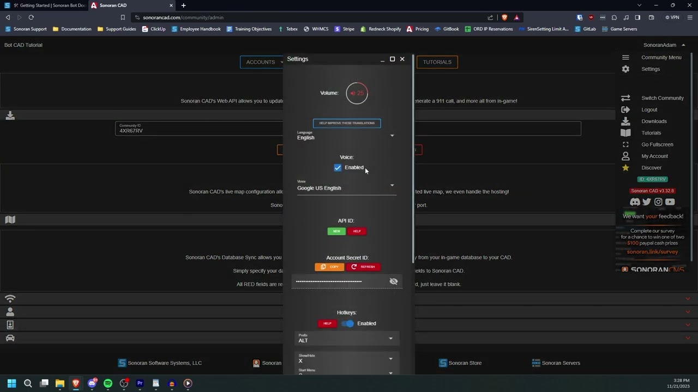The width and height of the screenshot is (698, 392).
Task: Refresh the Account Secret ID
Action: click(363, 267)
